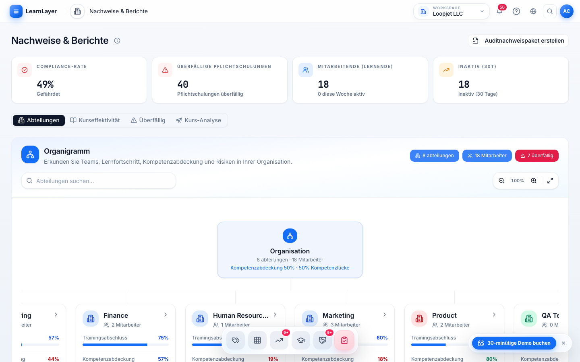Switch to the Überfällig tab
This screenshot has height=362, width=580.
(x=148, y=120)
